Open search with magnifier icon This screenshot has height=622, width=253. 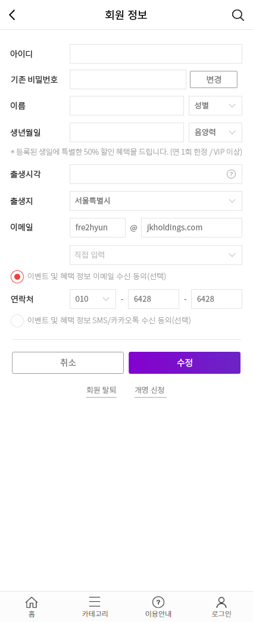(238, 15)
